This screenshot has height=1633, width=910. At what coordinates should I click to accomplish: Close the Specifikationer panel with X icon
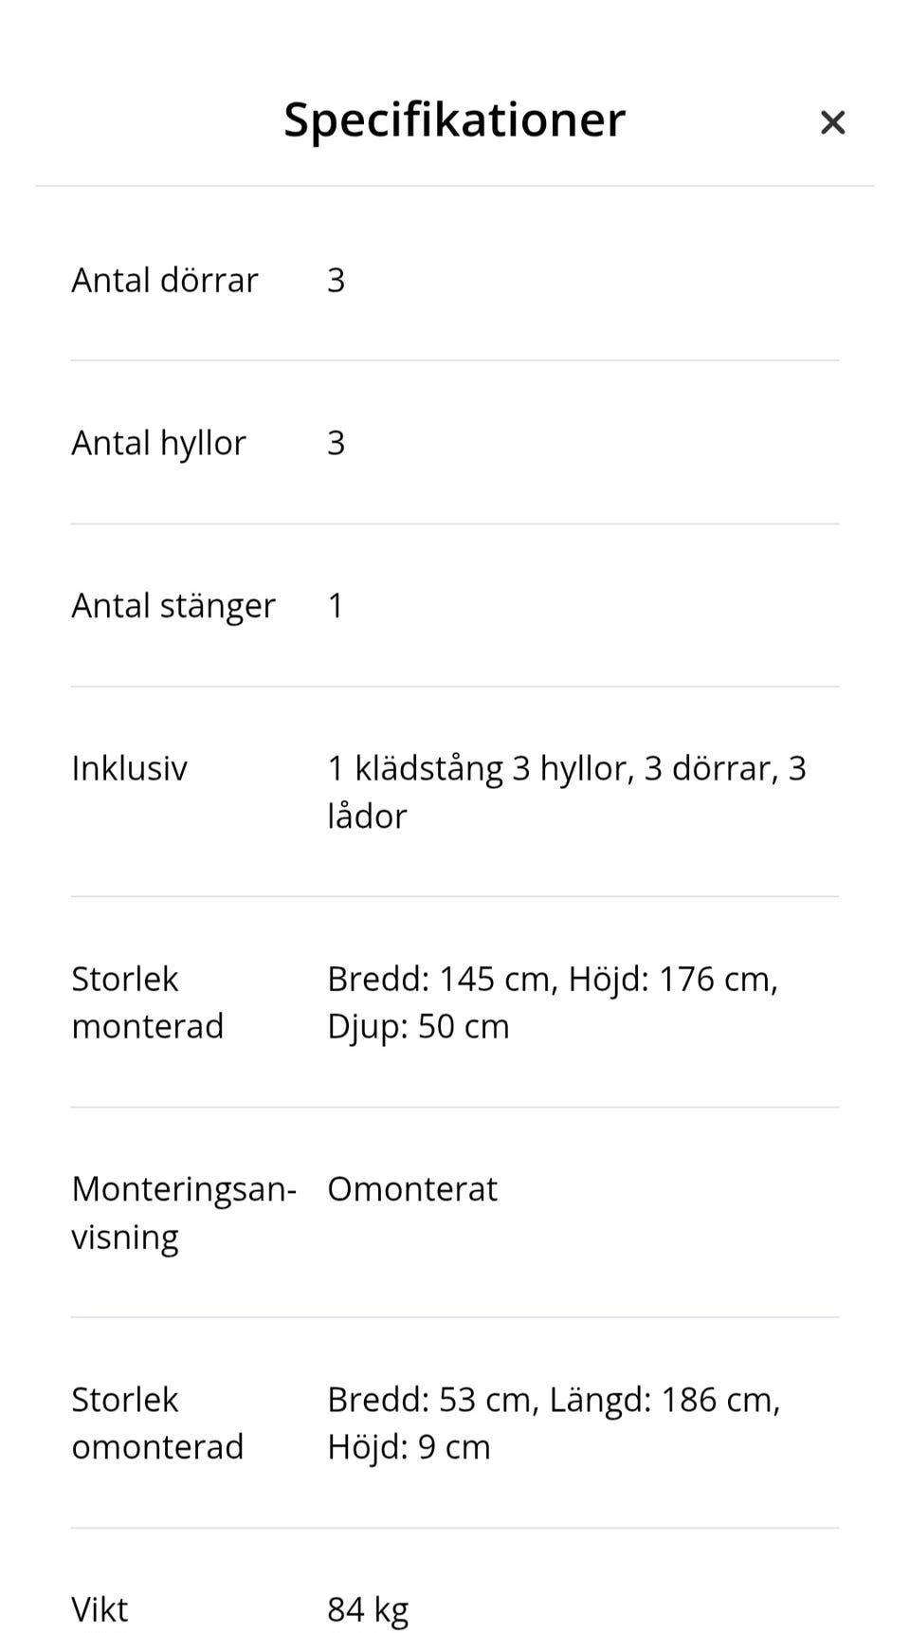pyautogui.click(x=832, y=122)
